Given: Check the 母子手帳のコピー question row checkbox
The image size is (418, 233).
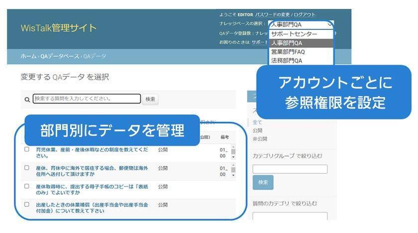Looking at the screenshot, I should pyautogui.click(x=27, y=186).
